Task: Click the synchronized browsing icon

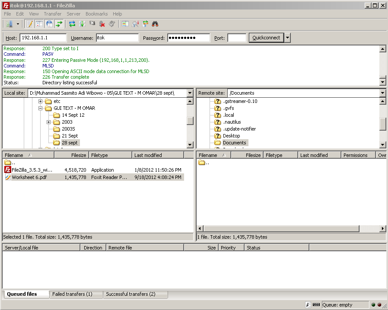Action: coord(145,24)
